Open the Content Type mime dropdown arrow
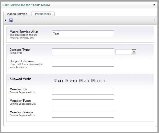The image size is (159, 133). pos(134,52)
